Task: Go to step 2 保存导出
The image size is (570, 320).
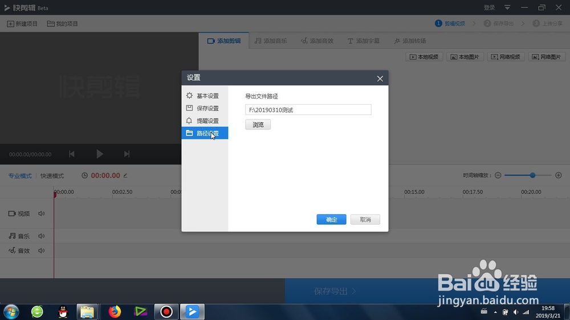Action: point(499,23)
